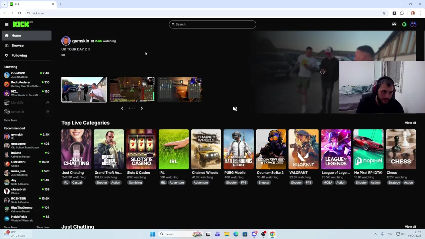
Task: Open Chrome extensions puzzle icon
Action: [402, 13]
